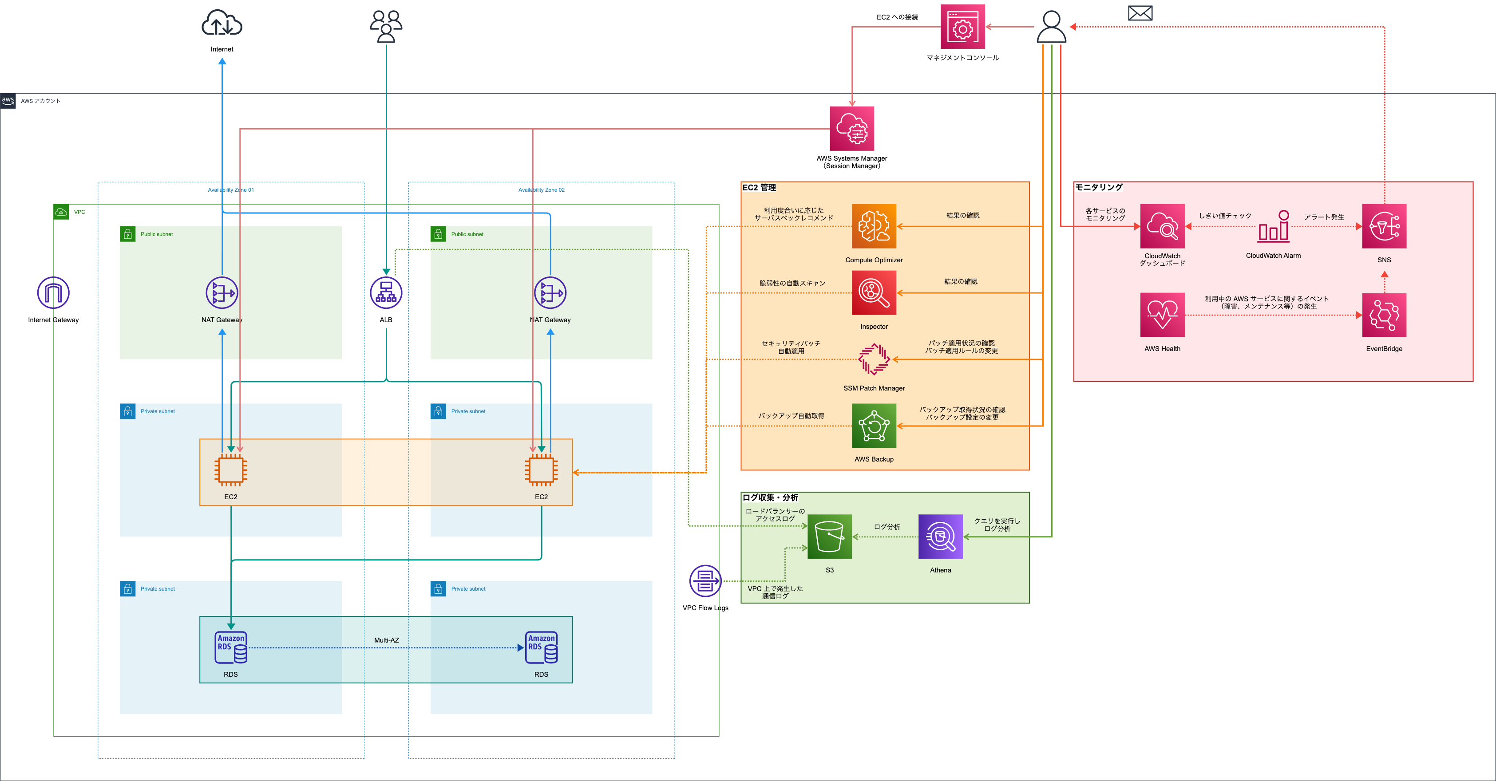Click the Public subnet lock icon in Zone 02
The width and height of the screenshot is (1496, 781).
tap(438, 234)
